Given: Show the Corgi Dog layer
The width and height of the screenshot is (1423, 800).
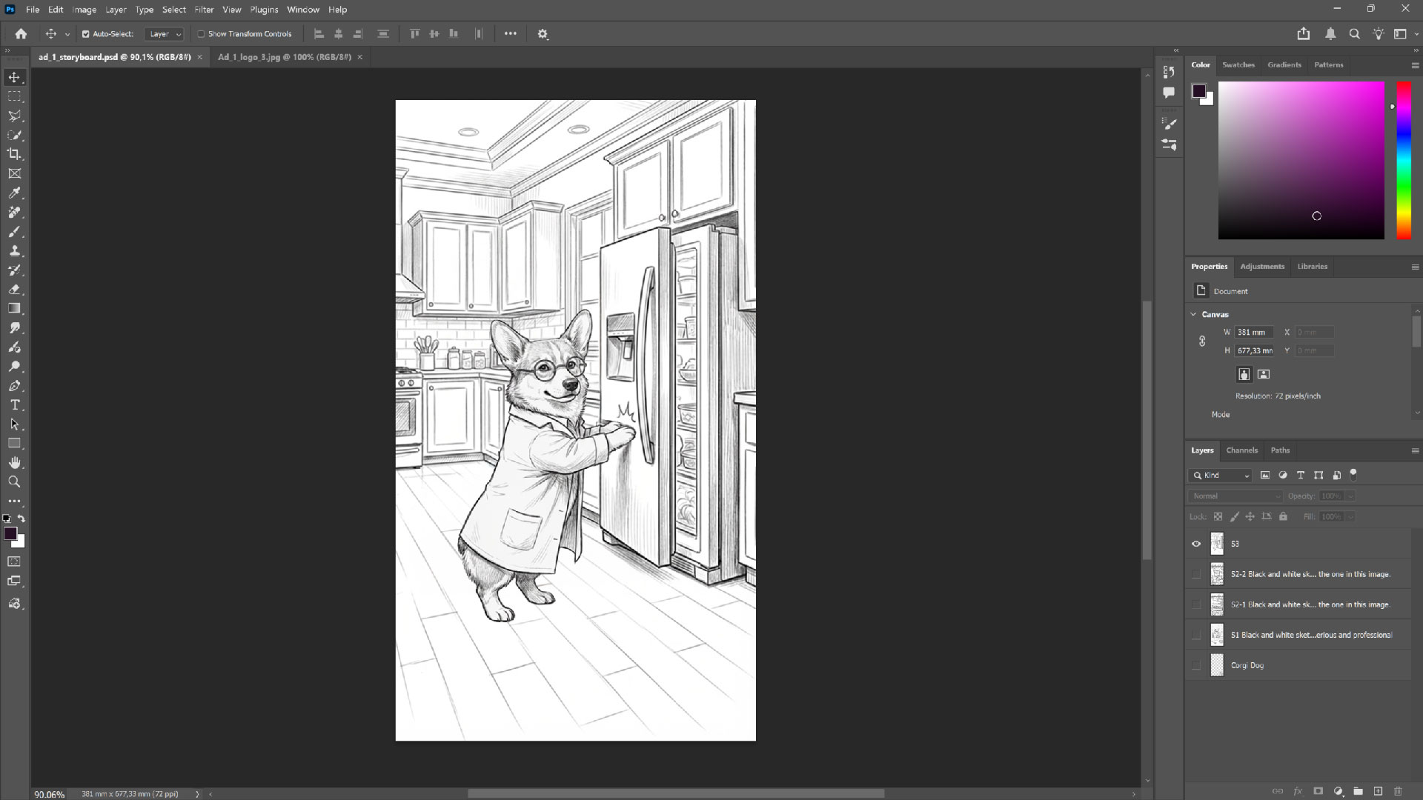Looking at the screenshot, I should coord(1195,665).
